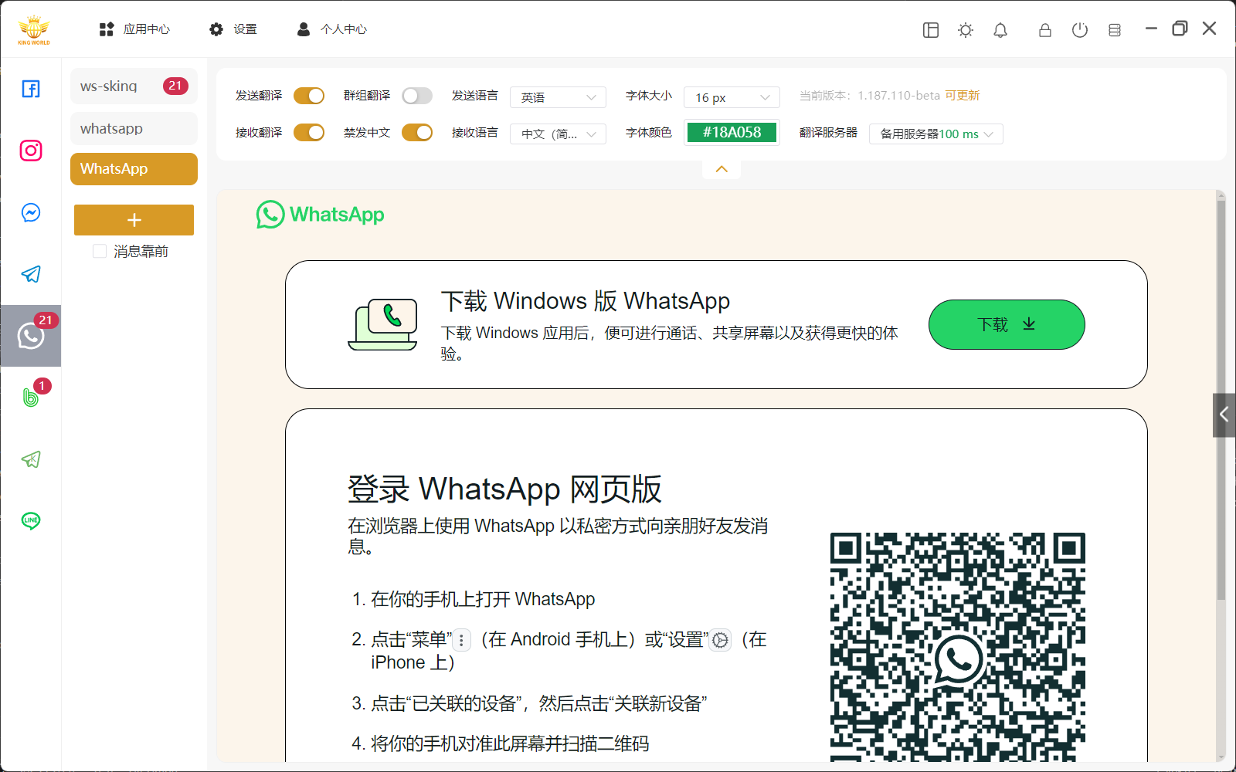The height and width of the screenshot is (772, 1236).
Task: Open the #18A058 font color picker
Action: click(x=732, y=132)
